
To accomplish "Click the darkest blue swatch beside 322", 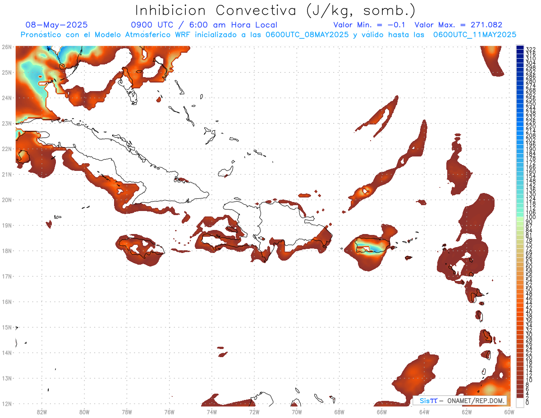I will [520, 48].
